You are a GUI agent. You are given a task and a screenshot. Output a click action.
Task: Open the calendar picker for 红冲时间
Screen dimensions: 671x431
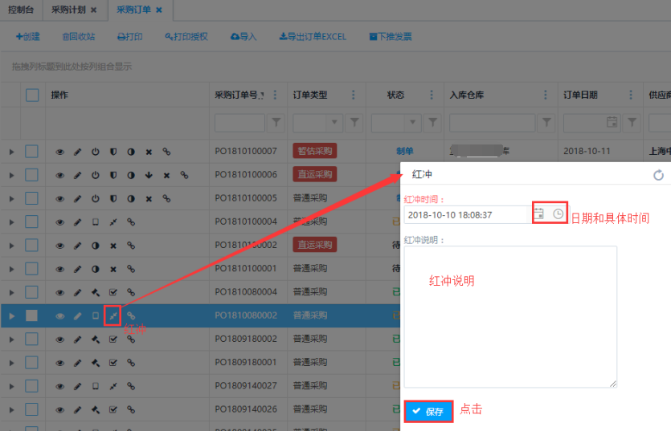click(x=539, y=214)
